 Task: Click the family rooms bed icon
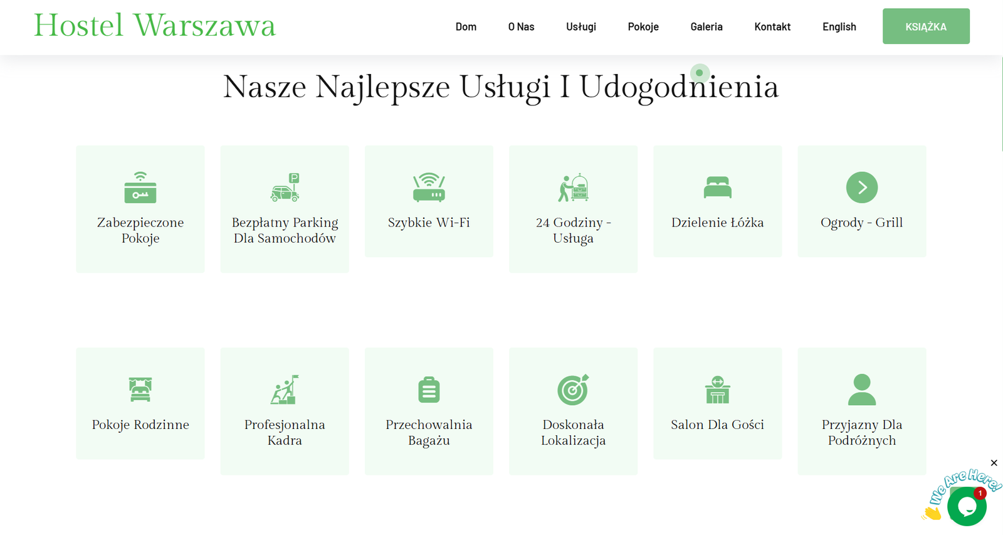(x=140, y=389)
